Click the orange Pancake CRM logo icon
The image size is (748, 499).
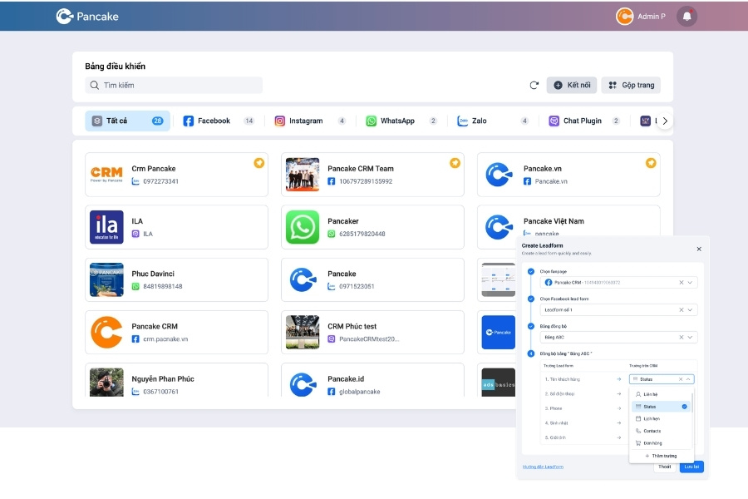(106, 332)
